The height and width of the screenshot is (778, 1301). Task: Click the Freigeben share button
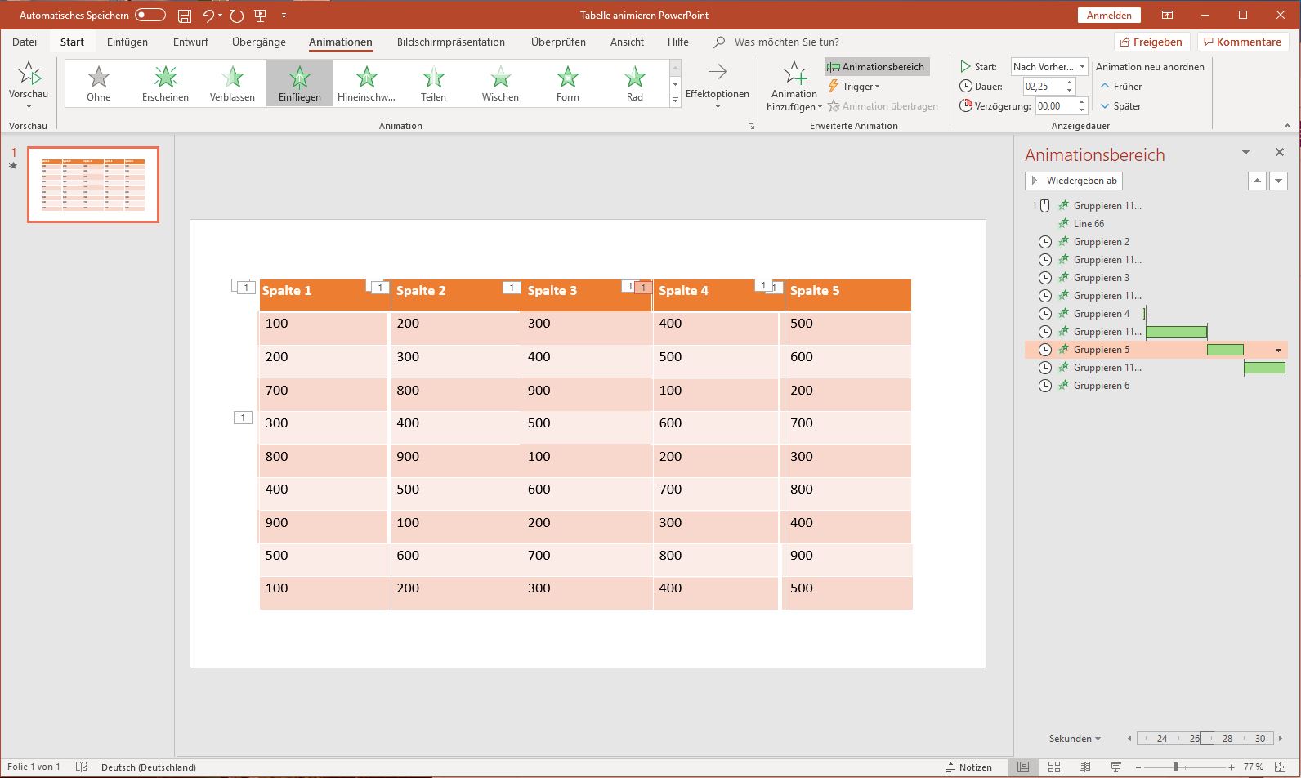coord(1151,42)
